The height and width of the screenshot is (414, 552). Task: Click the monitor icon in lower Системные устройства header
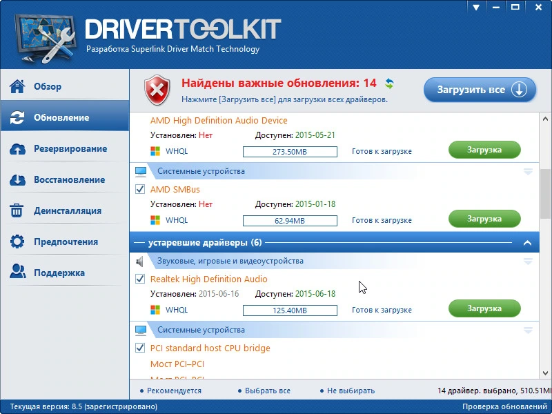(141, 331)
